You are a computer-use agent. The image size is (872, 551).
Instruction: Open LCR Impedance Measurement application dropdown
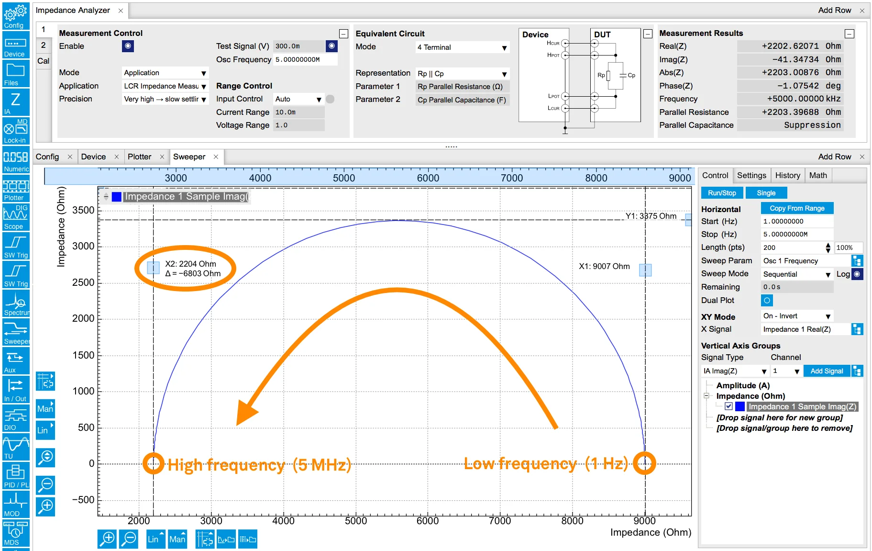pos(165,86)
